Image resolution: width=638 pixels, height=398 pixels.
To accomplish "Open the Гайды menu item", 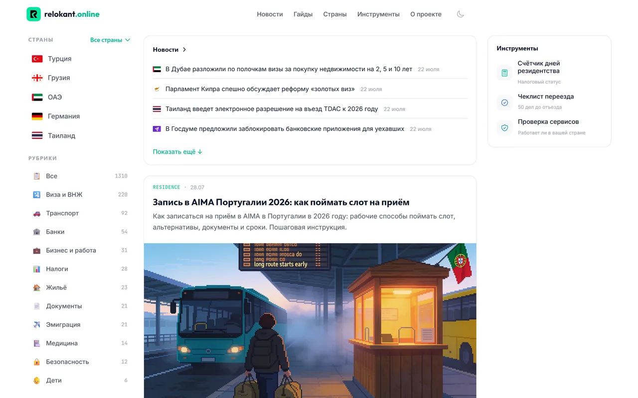I will tap(303, 14).
